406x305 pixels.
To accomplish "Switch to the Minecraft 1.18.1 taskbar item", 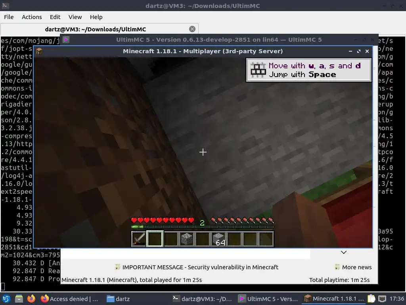I will [x=334, y=299].
